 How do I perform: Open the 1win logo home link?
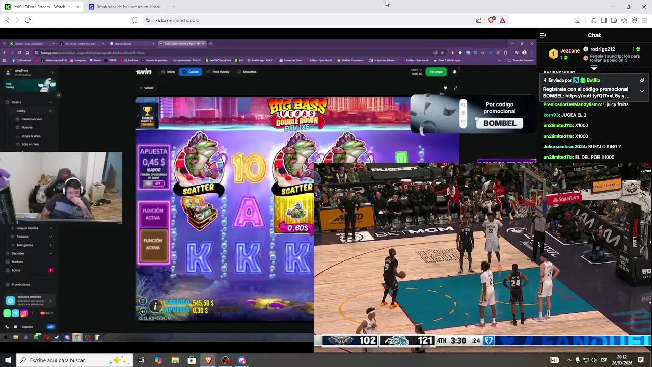point(144,72)
